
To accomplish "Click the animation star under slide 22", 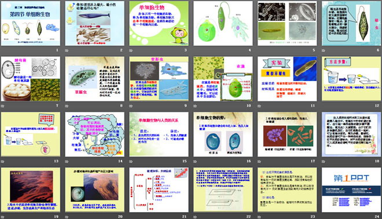I will tap(195, 217).
